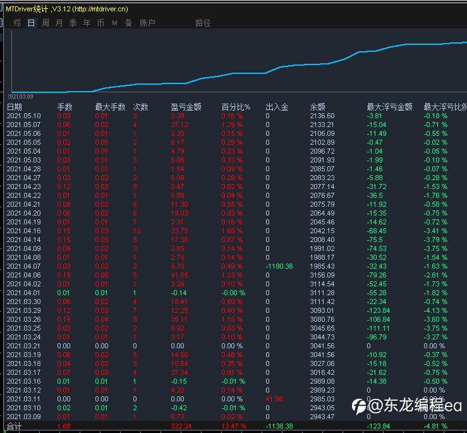Click the 41.98 deposit value

coord(274,399)
